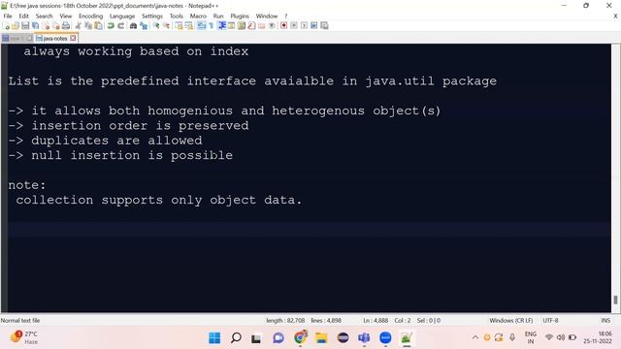Image resolution: width=621 pixels, height=349 pixels.
Task: Open the Define Your Language dialog
Action: click(230, 26)
